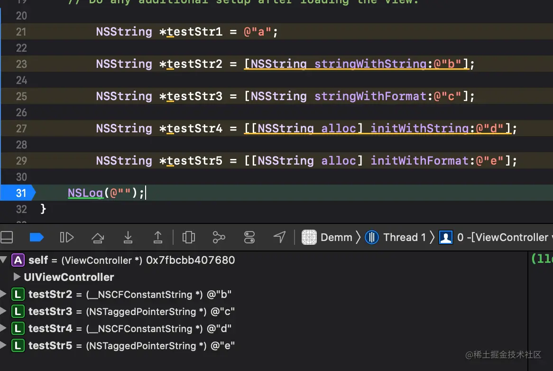Click the A icon beside self
This screenshot has width=553, height=371.
click(18, 260)
